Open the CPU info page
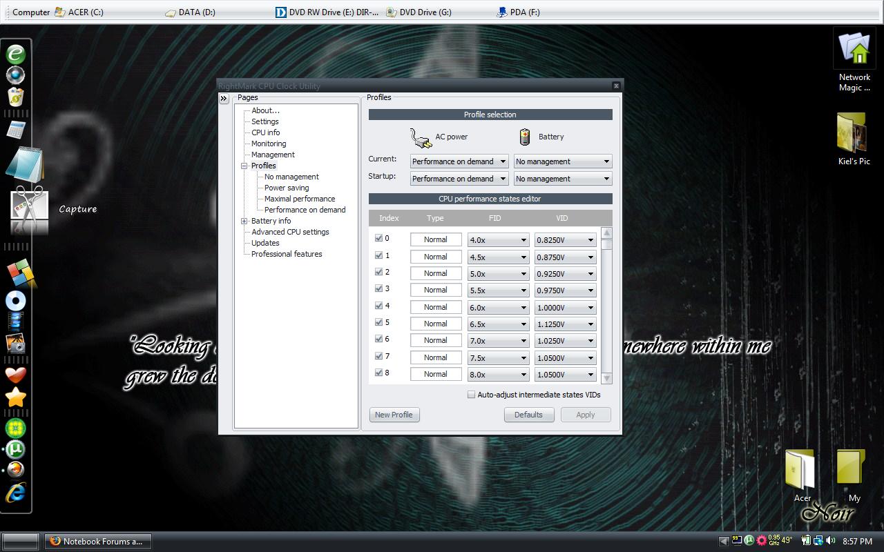The image size is (884, 552). [x=266, y=132]
